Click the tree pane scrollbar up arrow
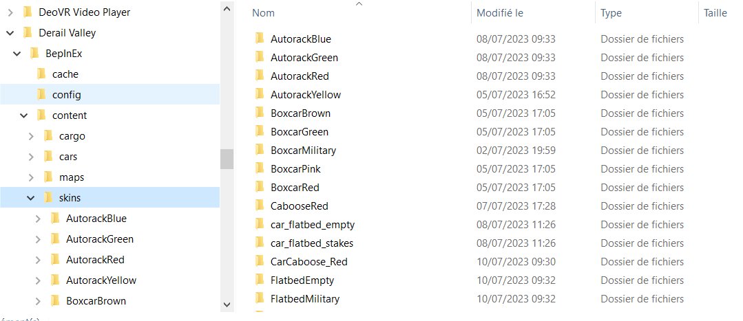The image size is (743, 321). [227, 8]
